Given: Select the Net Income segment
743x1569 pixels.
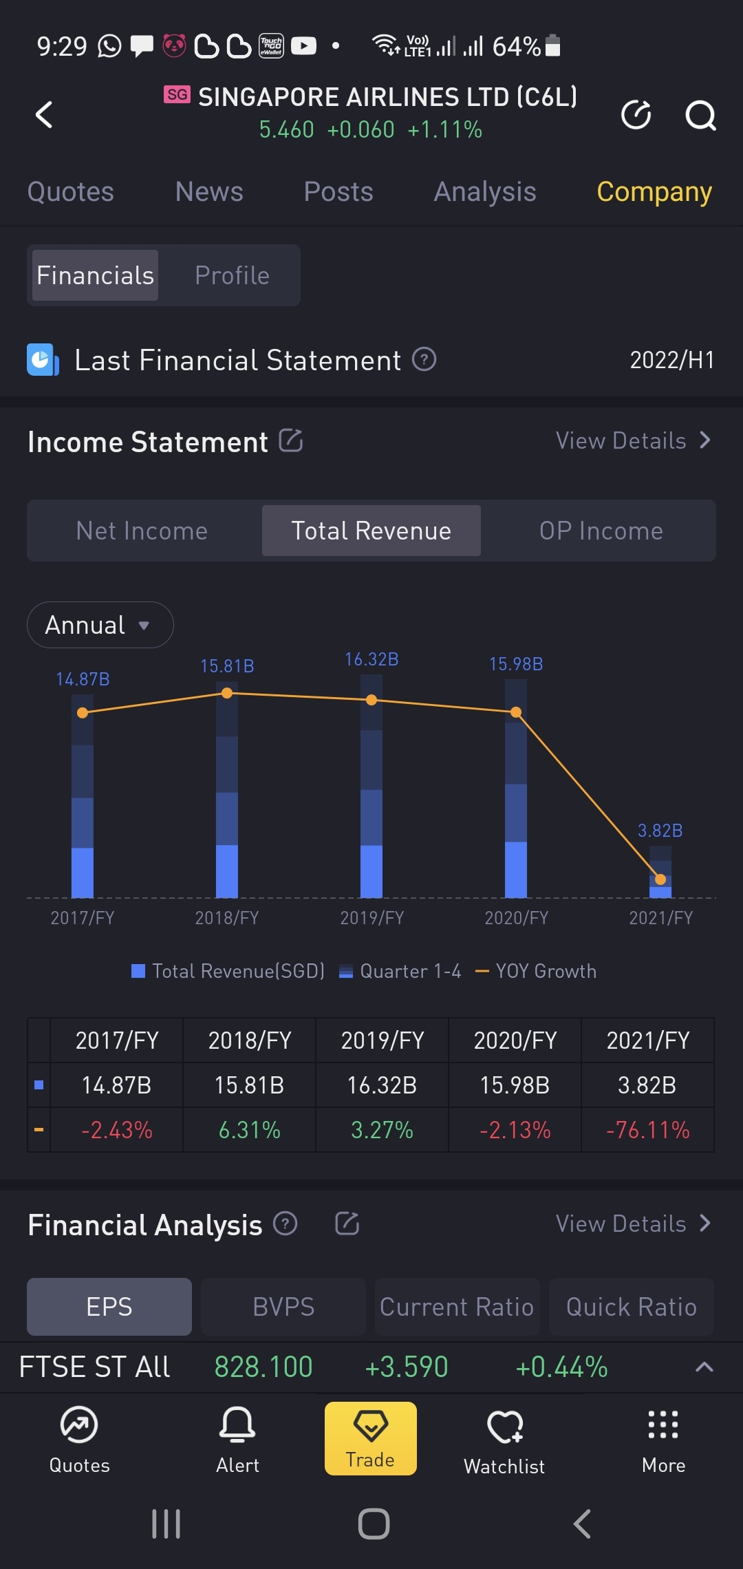Looking at the screenshot, I should [x=142, y=531].
